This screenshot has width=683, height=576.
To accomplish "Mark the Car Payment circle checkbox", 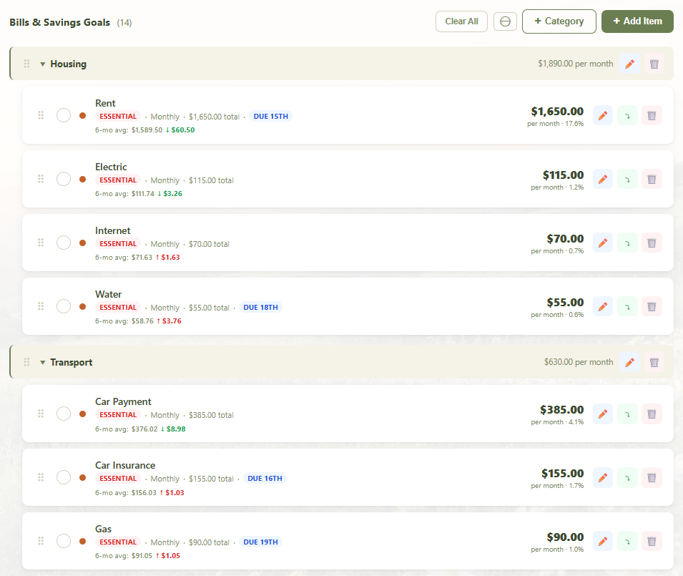I will (64, 414).
